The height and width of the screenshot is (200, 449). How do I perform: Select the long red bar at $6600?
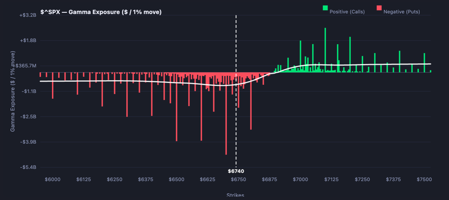point(201,106)
